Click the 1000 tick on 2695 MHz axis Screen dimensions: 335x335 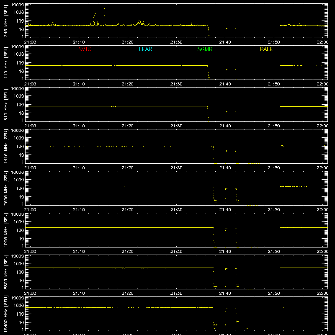(19, 180)
